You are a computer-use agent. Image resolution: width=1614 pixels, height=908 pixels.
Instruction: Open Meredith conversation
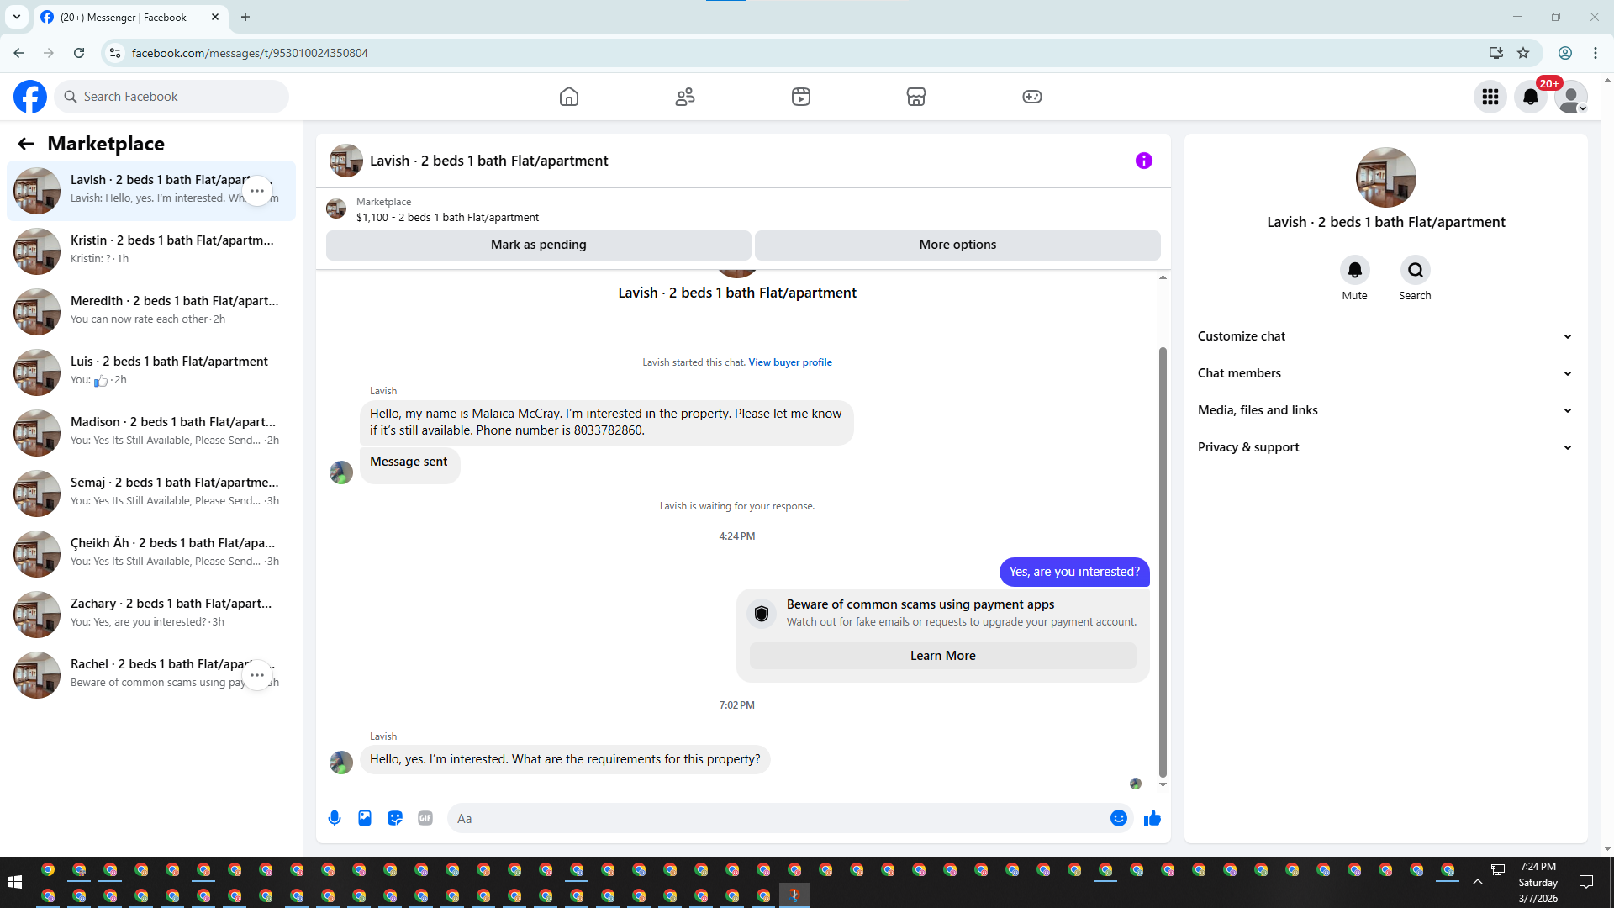click(151, 312)
